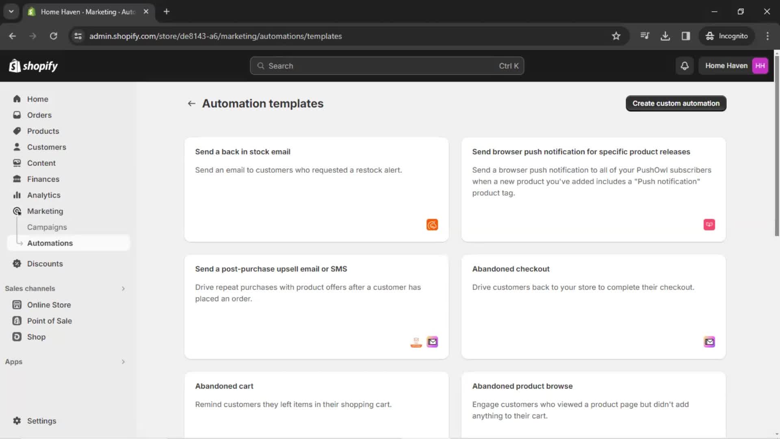Click the email icon on post-purchase template
Screen dimensions: 780x439
coord(432,341)
